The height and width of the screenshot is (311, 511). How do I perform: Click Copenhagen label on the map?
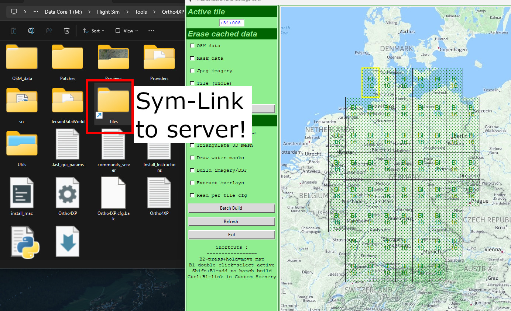[x=453, y=49]
